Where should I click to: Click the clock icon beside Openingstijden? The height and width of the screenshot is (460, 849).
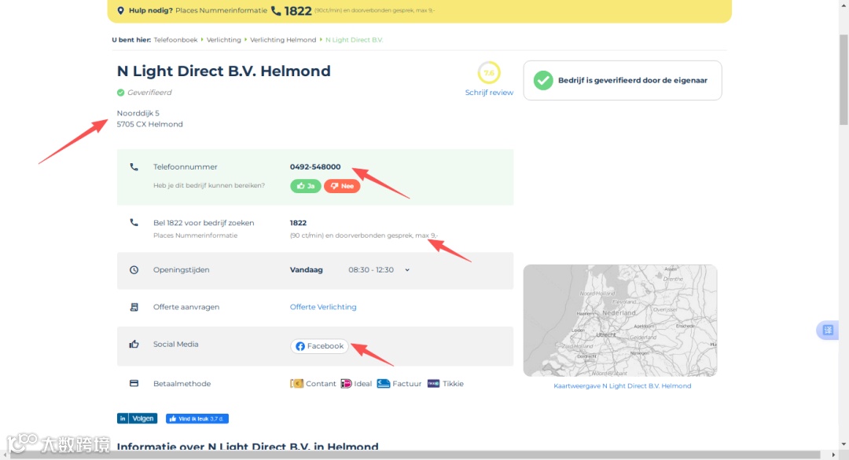pyautogui.click(x=134, y=270)
